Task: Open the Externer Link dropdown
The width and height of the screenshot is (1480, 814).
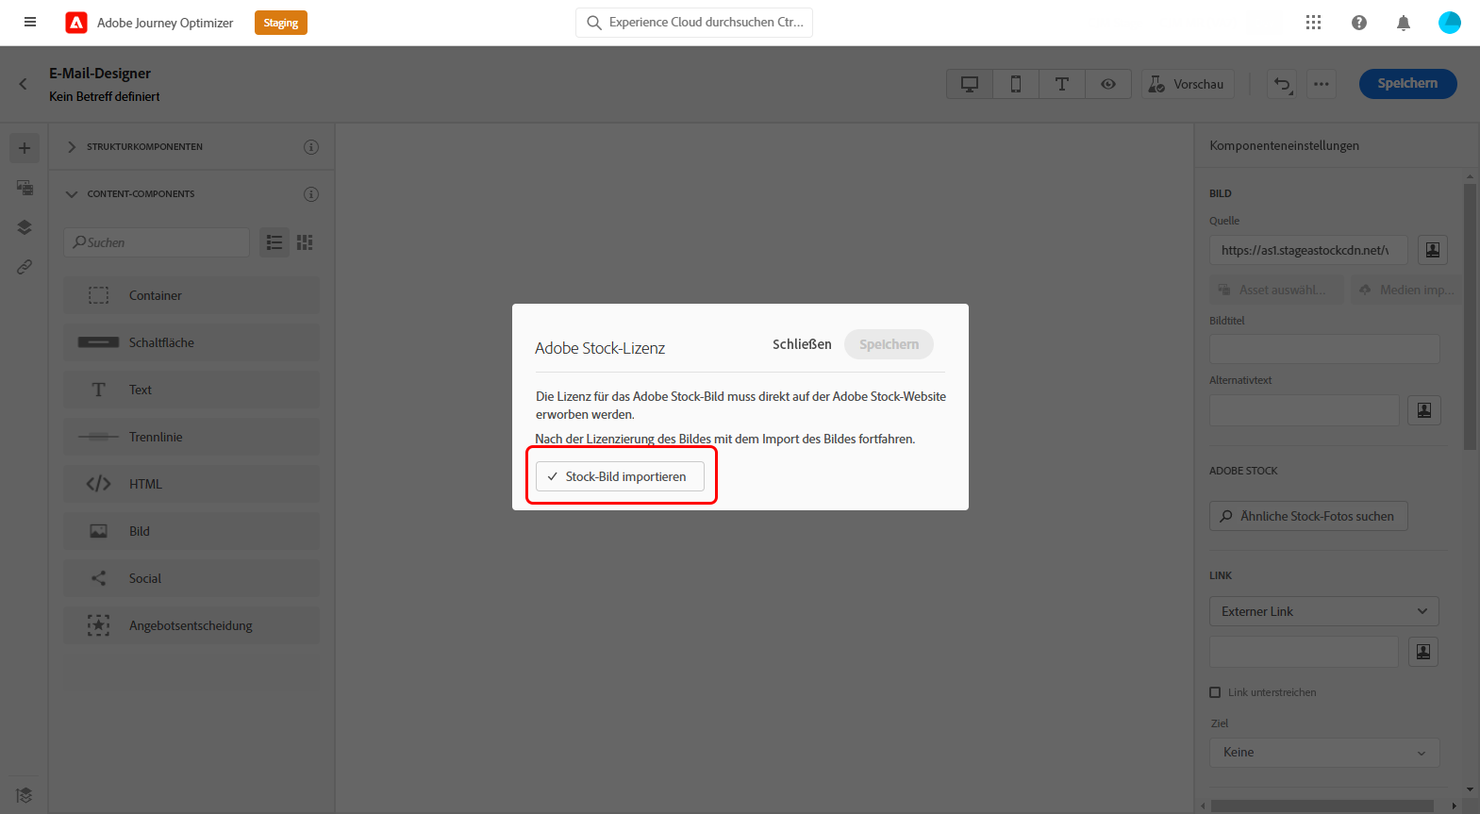Action: [1324, 611]
